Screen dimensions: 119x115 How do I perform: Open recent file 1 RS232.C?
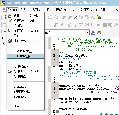click(20, 87)
